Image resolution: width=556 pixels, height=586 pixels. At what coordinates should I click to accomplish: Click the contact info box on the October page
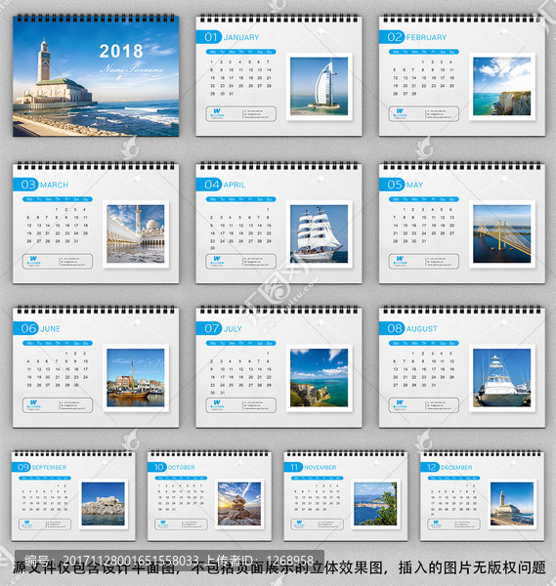pyautogui.click(x=181, y=524)
